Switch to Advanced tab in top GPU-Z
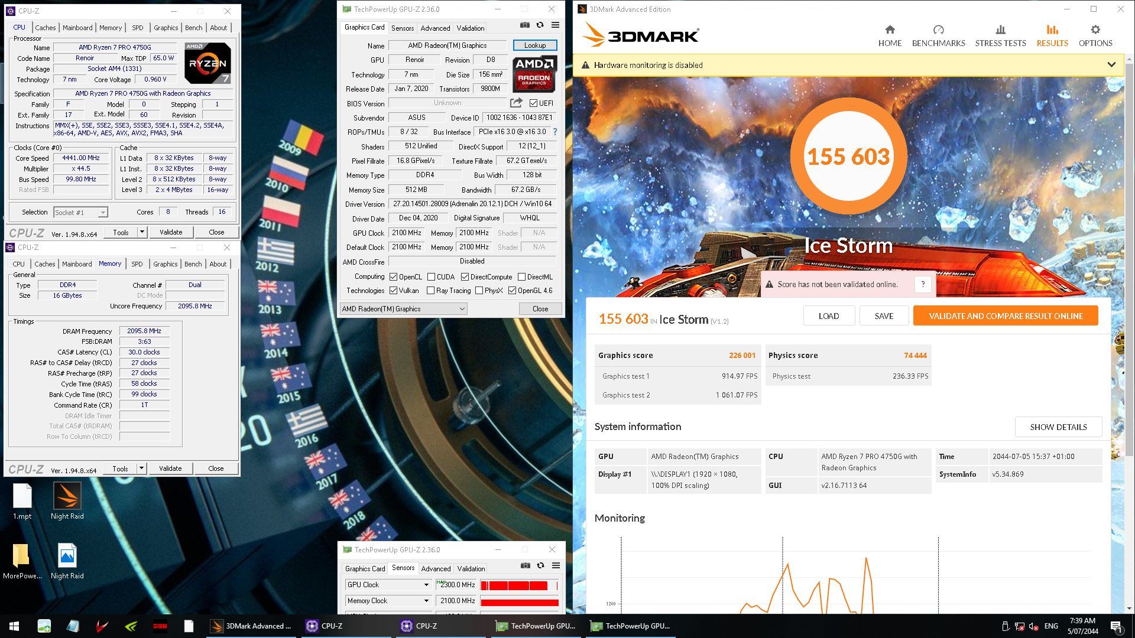This screenshot has width=1135, height=638. coord(435,28)
